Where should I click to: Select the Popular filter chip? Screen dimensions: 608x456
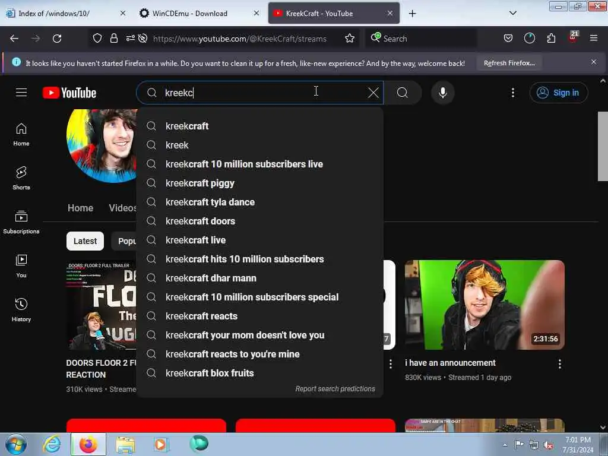point(124,241)
